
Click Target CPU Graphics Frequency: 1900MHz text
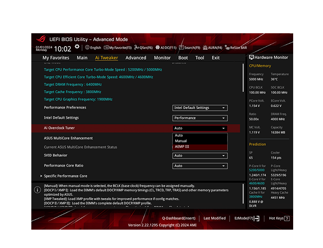click(x=78, y=99)
